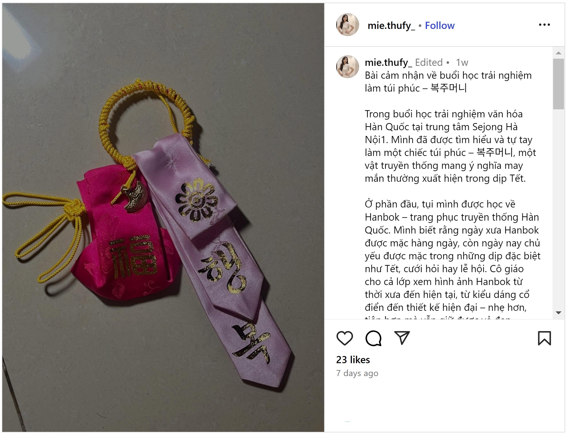Image resolution: width=566 pixels, height=435 pixels.
Task: Click the lucky bag post photo
Action: click(x=163, y=217)
